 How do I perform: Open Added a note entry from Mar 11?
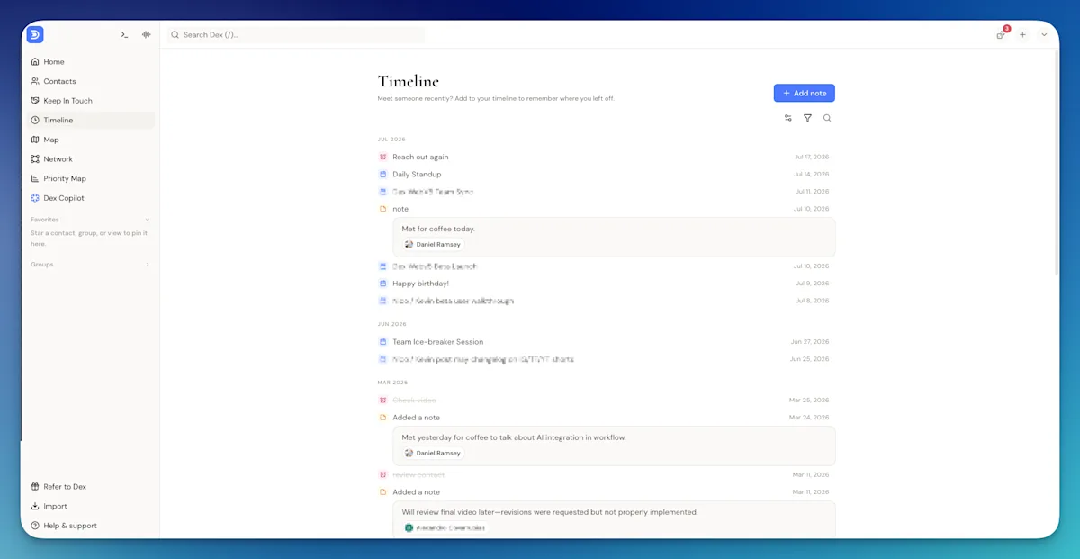pyautogui.click(x=416, y=492)
